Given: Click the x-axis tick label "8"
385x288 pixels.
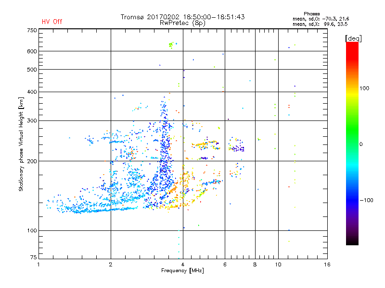Looking at the screenshot, I should click(255, 264).
